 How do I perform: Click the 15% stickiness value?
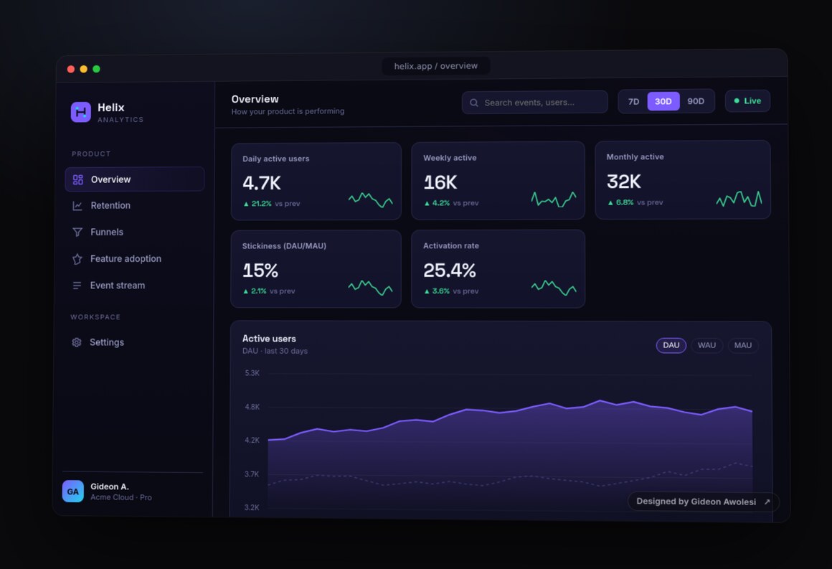click(260, 271)
